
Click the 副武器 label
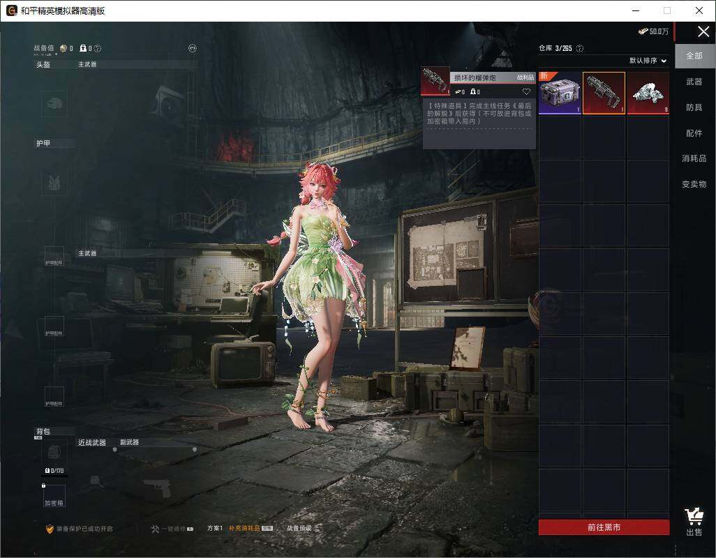click(129, 442)
